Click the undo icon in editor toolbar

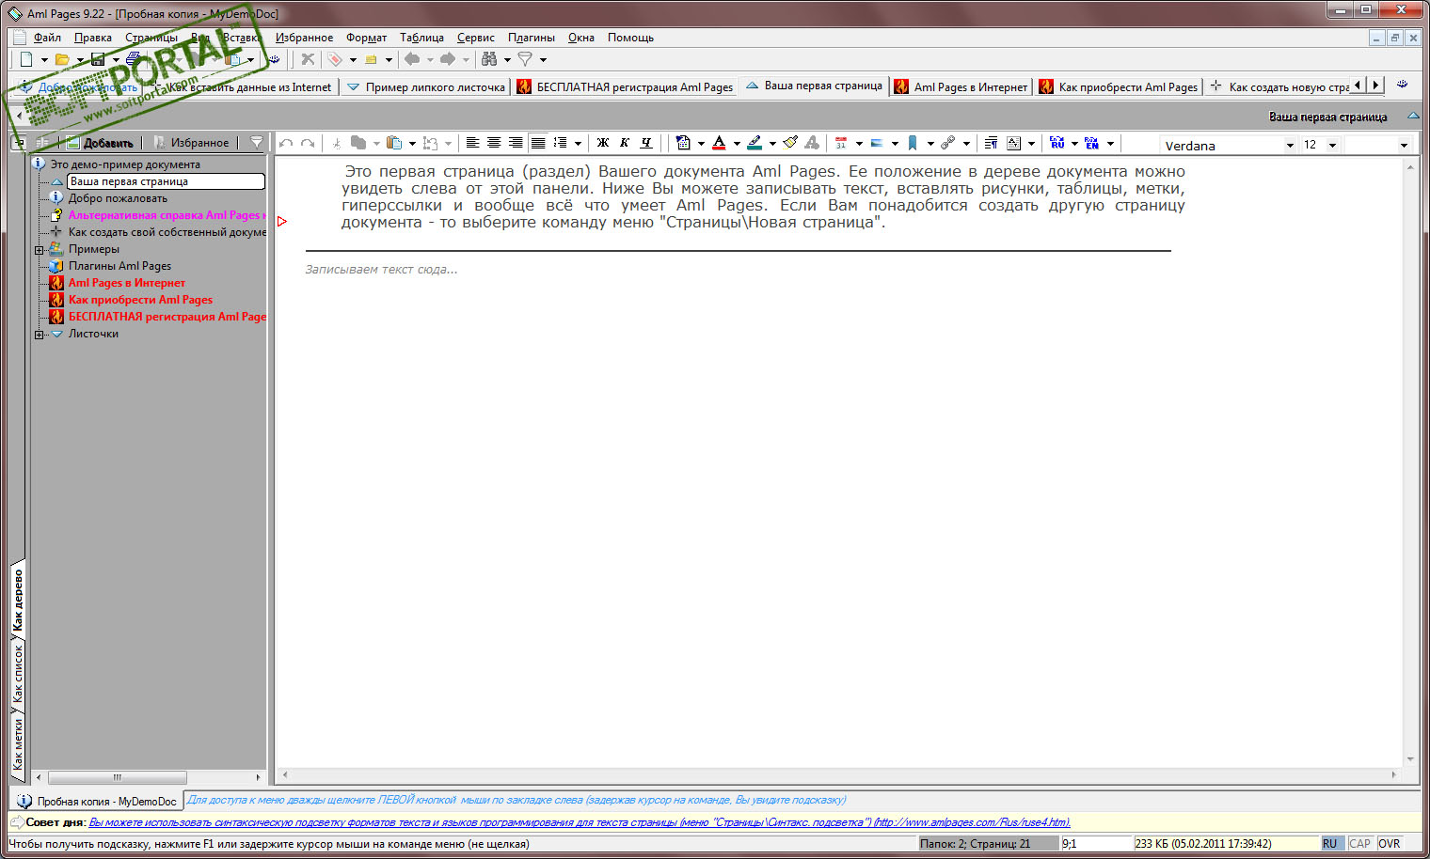coord(287,144)
